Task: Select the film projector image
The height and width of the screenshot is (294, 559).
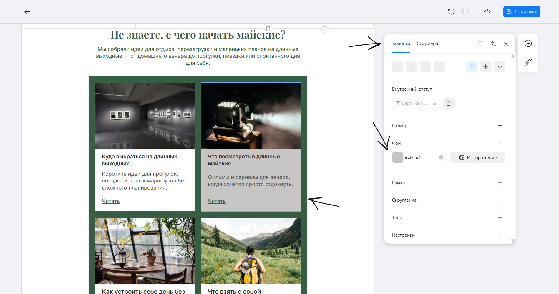Action: point(251,116)
